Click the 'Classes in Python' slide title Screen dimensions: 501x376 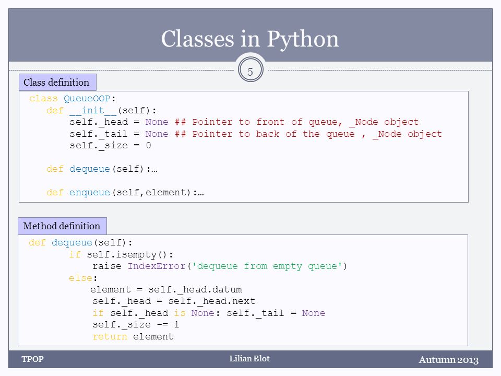[249, 39]
